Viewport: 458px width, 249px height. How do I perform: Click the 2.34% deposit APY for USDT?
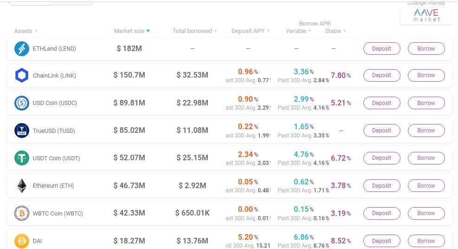point(248,154)
